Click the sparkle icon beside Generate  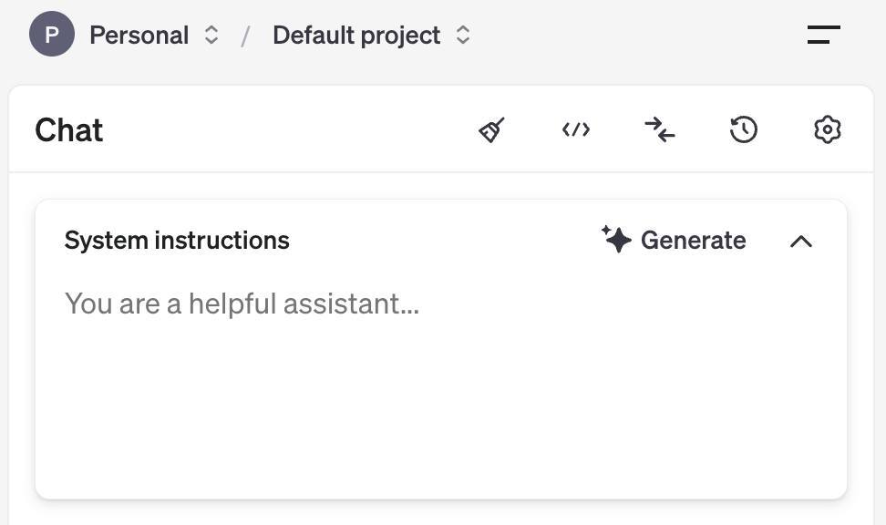(617, 240)
